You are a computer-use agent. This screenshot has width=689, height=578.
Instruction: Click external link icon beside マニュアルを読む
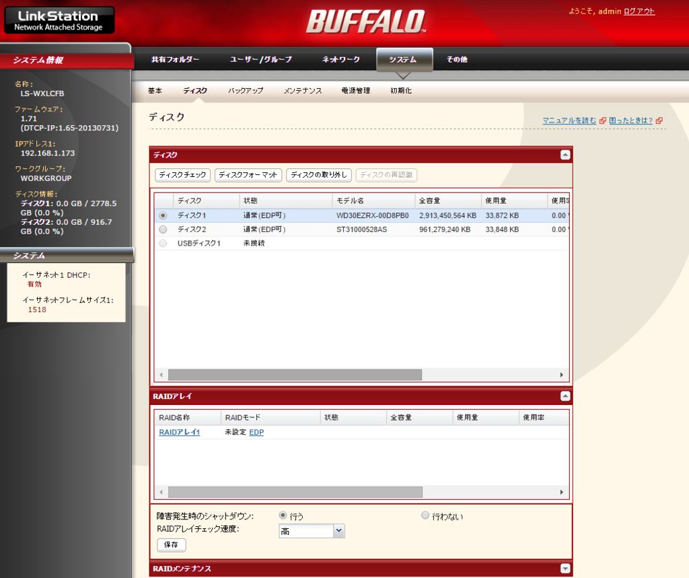tap(602, 120)
